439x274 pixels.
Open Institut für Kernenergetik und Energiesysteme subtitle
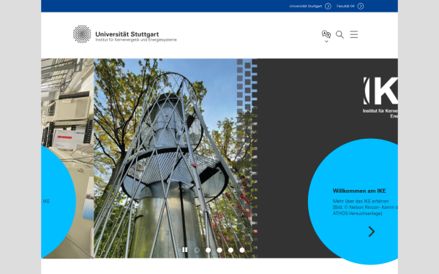136,40
